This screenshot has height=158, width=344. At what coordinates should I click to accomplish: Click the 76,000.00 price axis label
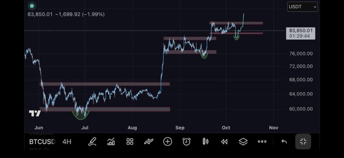pyautogui.click(x=301, y=53)
